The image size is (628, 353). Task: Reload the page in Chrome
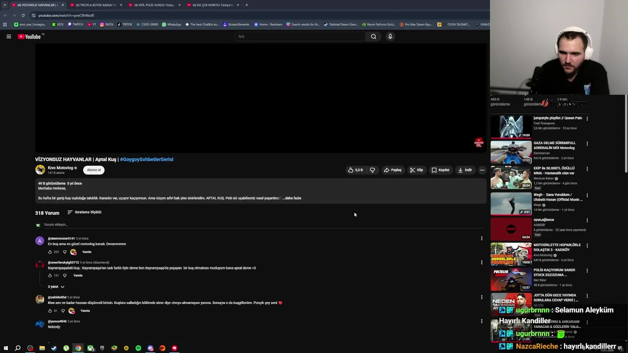23,15
